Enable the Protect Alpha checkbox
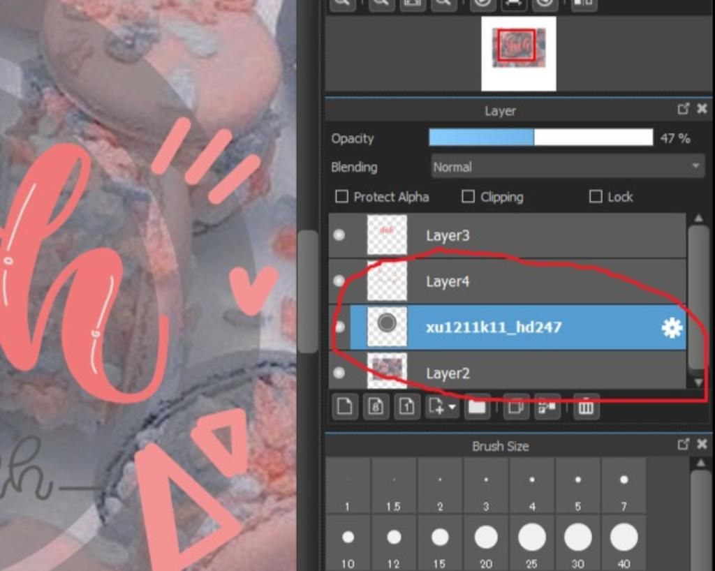Screen dimensions: 715x571 point(341,196)
